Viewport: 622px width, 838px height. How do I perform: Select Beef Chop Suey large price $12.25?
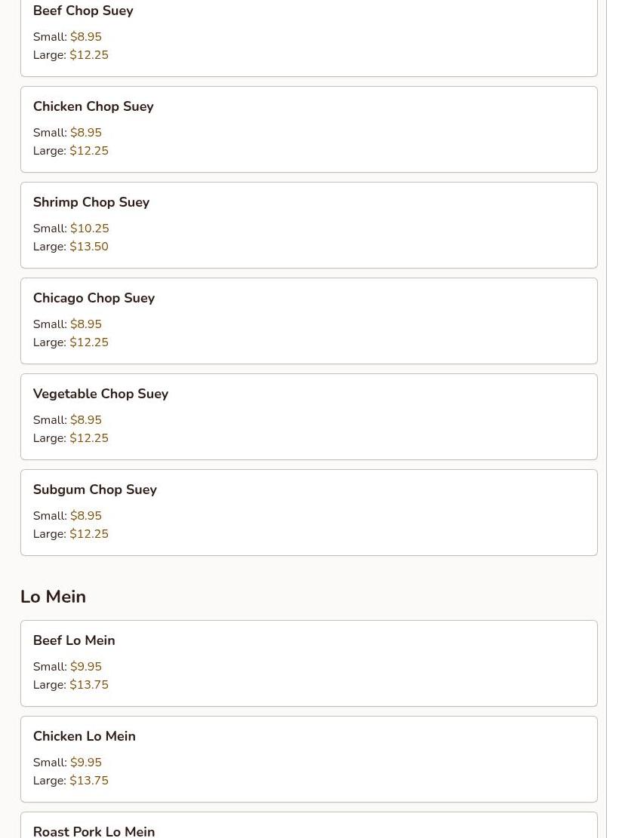click(89, 55)
